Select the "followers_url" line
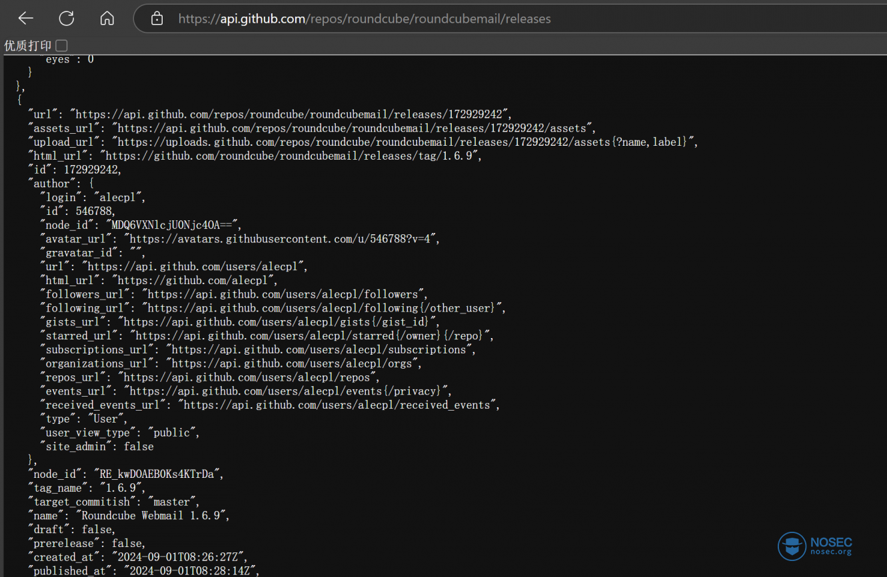887x577 pixels. point(234,294)
